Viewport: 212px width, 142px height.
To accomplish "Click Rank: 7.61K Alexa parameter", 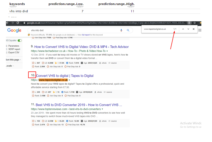I will click(x=72, y=63).
